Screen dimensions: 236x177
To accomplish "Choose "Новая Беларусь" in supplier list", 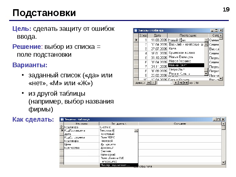I will pyautogui.click(x=186, y=57).
